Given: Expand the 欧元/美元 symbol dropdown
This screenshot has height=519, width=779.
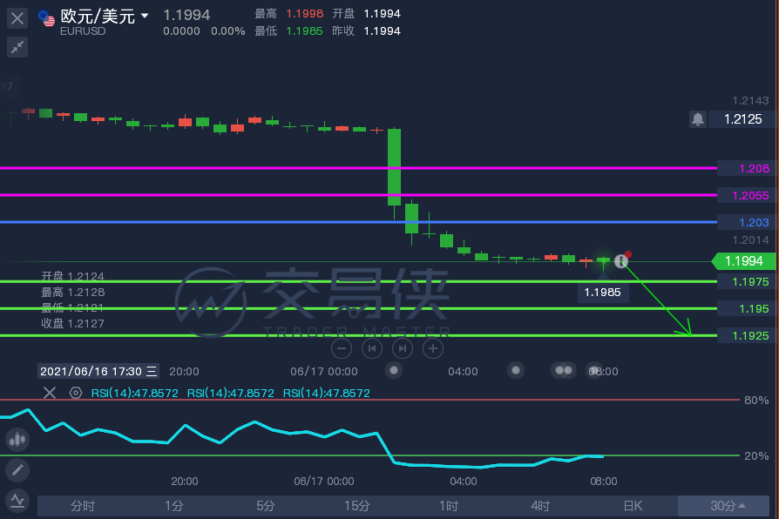Looking at the screenshot, I should click(x=145, y=16).
